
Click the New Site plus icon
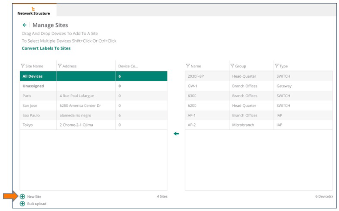pos(22,196)
